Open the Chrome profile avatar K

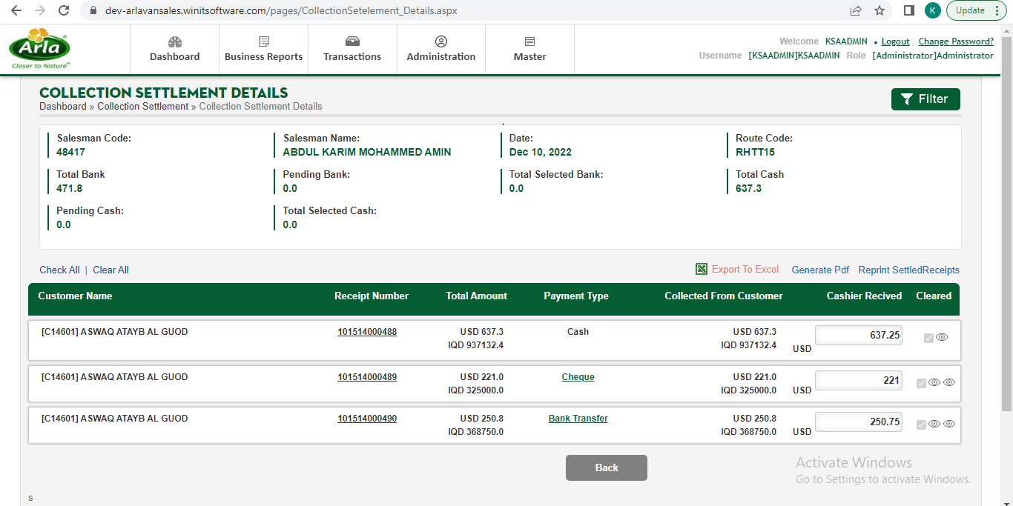[x=932, y=10]
